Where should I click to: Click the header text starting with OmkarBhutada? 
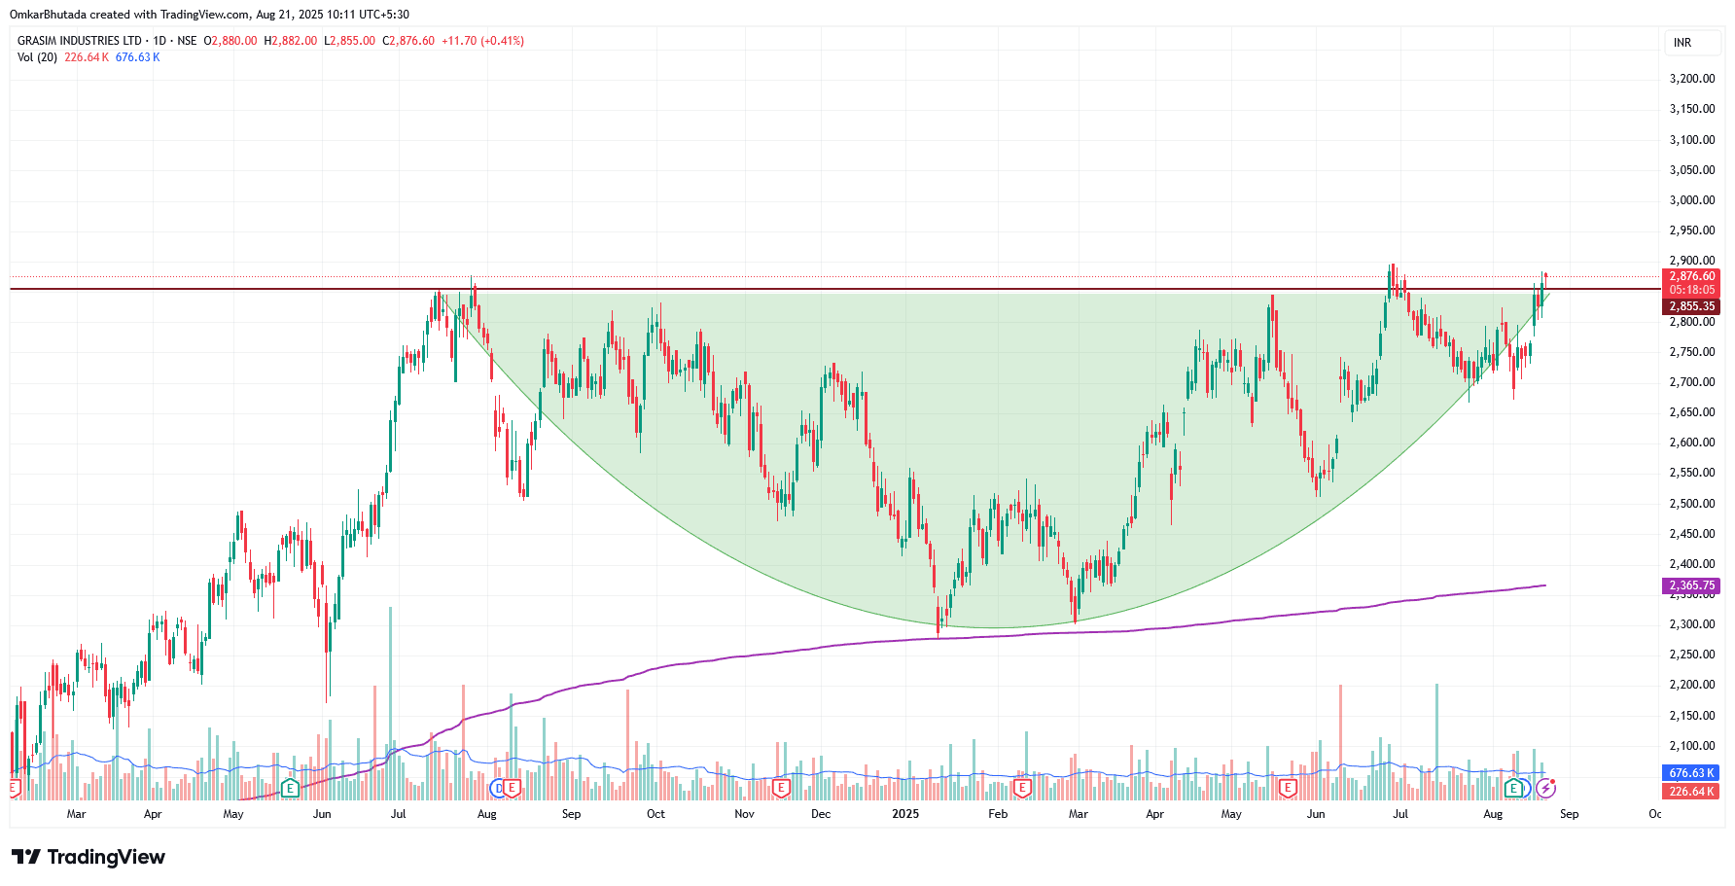(209, 15)
